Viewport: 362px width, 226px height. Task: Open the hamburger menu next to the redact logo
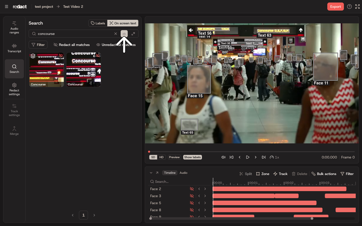7,7
